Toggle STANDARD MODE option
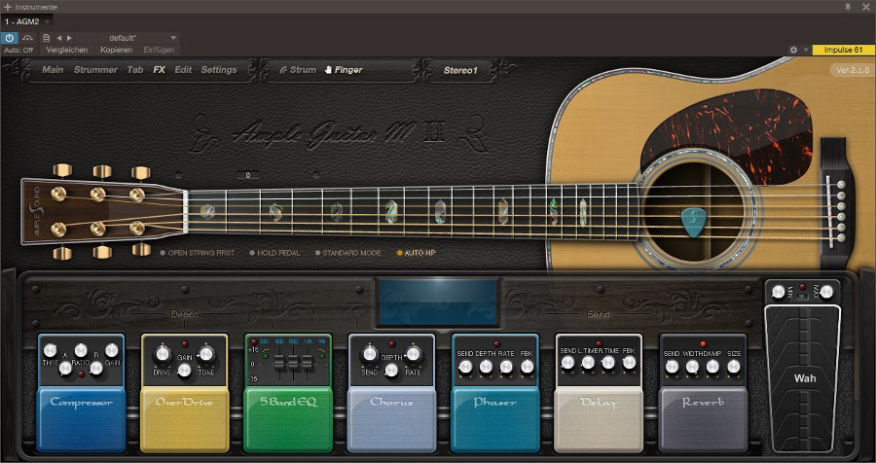876x463 pixels. 348,253
